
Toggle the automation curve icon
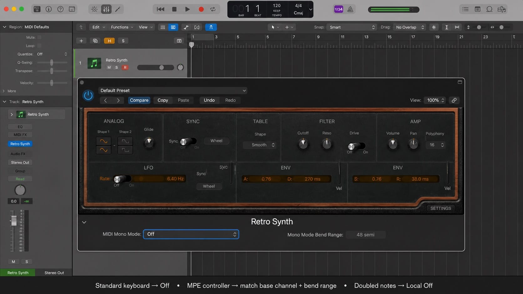[186, 27]
